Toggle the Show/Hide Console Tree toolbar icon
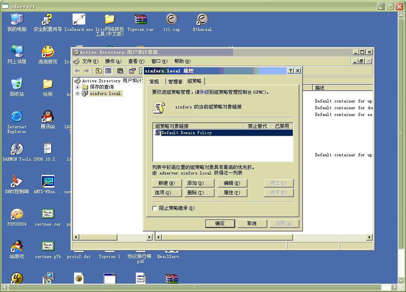Screen dimensions: 406x292 pyautogui.click(x=108, y=71)
